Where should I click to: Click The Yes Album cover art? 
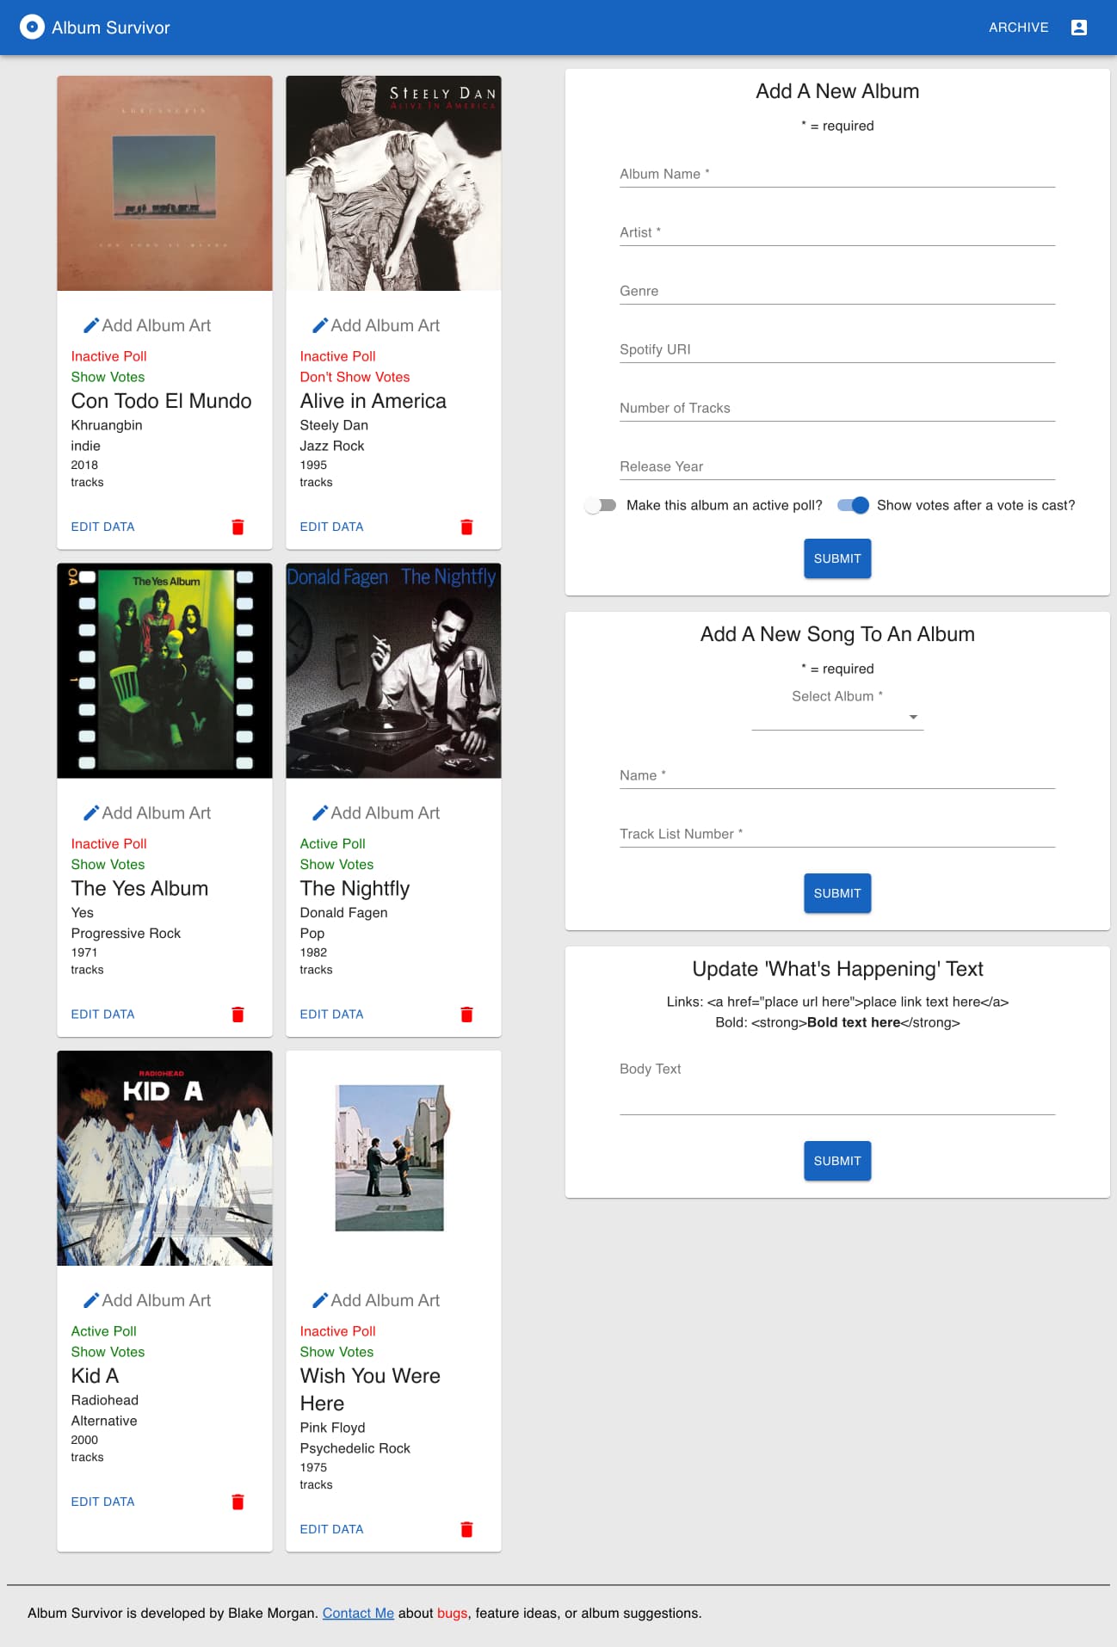click(x=164, y=671)
